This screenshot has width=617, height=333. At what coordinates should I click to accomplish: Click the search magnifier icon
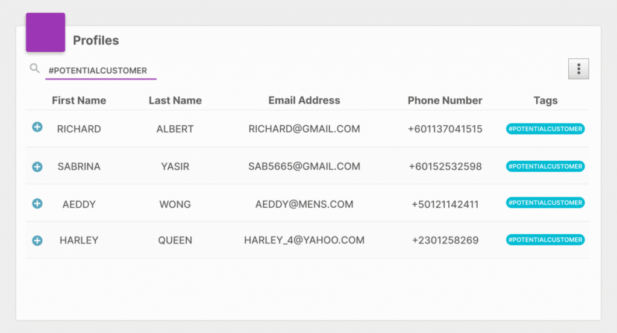click(x=34, y=69)
